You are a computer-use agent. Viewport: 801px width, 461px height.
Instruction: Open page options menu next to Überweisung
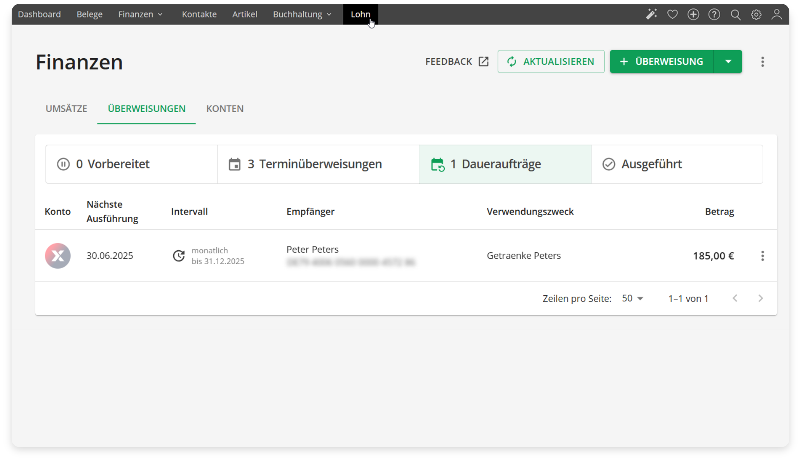tap(762, 62)
